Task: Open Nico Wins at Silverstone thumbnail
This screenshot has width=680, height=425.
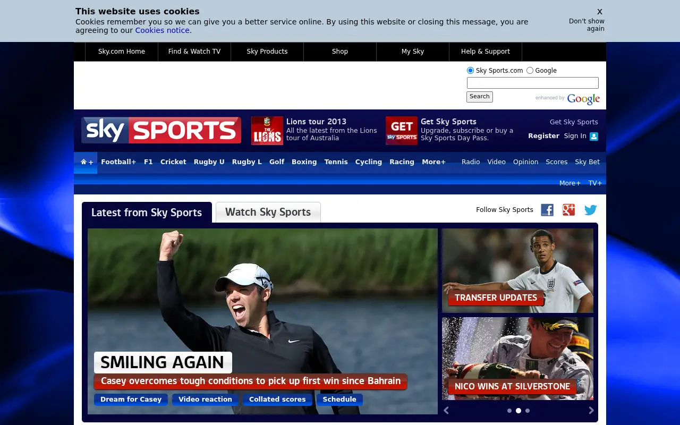Action: tap(517, 359)
